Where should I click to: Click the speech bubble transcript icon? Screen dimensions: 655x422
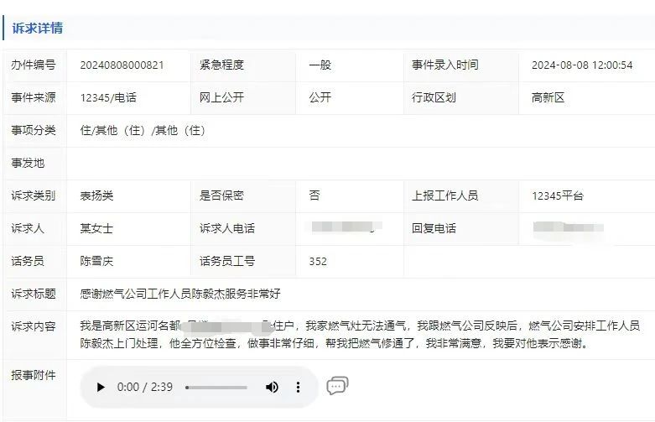pyautogui.click(x=337, y=386)
